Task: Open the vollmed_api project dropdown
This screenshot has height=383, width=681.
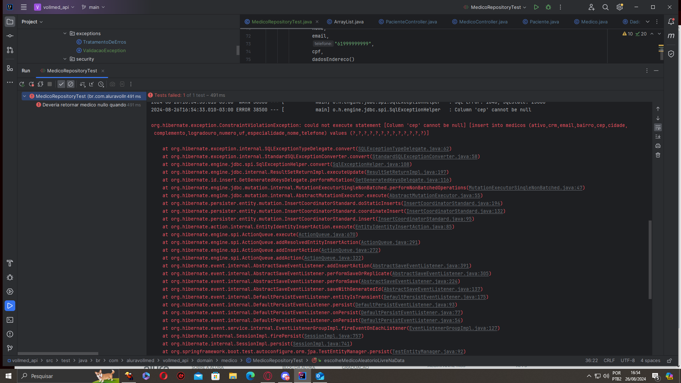Action: [54, 7]
